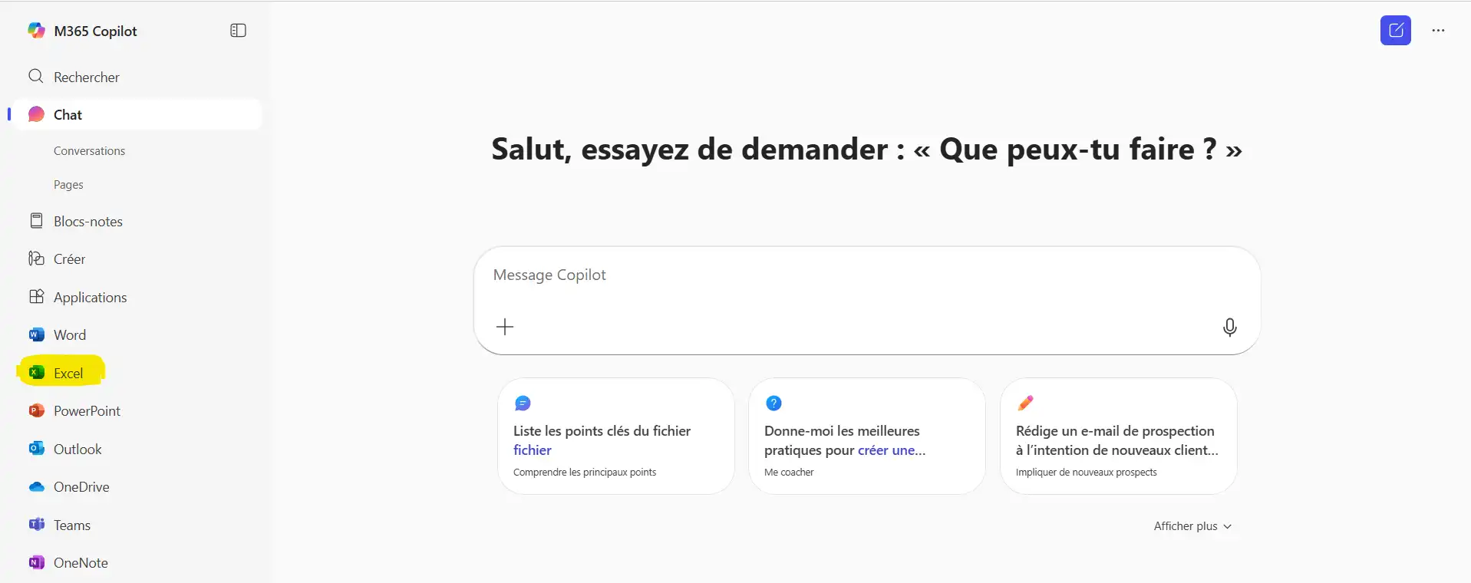Click the microphone voice input icon
The width and height of the screenshot is (1471, 583).
pyautogui.click(x=1229, y=328)
